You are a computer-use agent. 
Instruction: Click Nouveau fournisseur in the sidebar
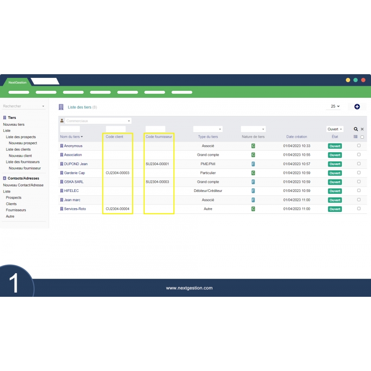(x=25, y=168)
